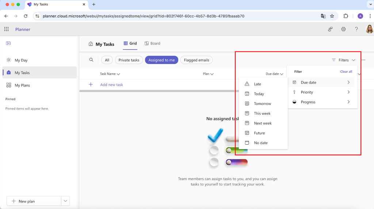
Task: Go back in browser history
Action: pyautogui.click(x=6, y=16)
